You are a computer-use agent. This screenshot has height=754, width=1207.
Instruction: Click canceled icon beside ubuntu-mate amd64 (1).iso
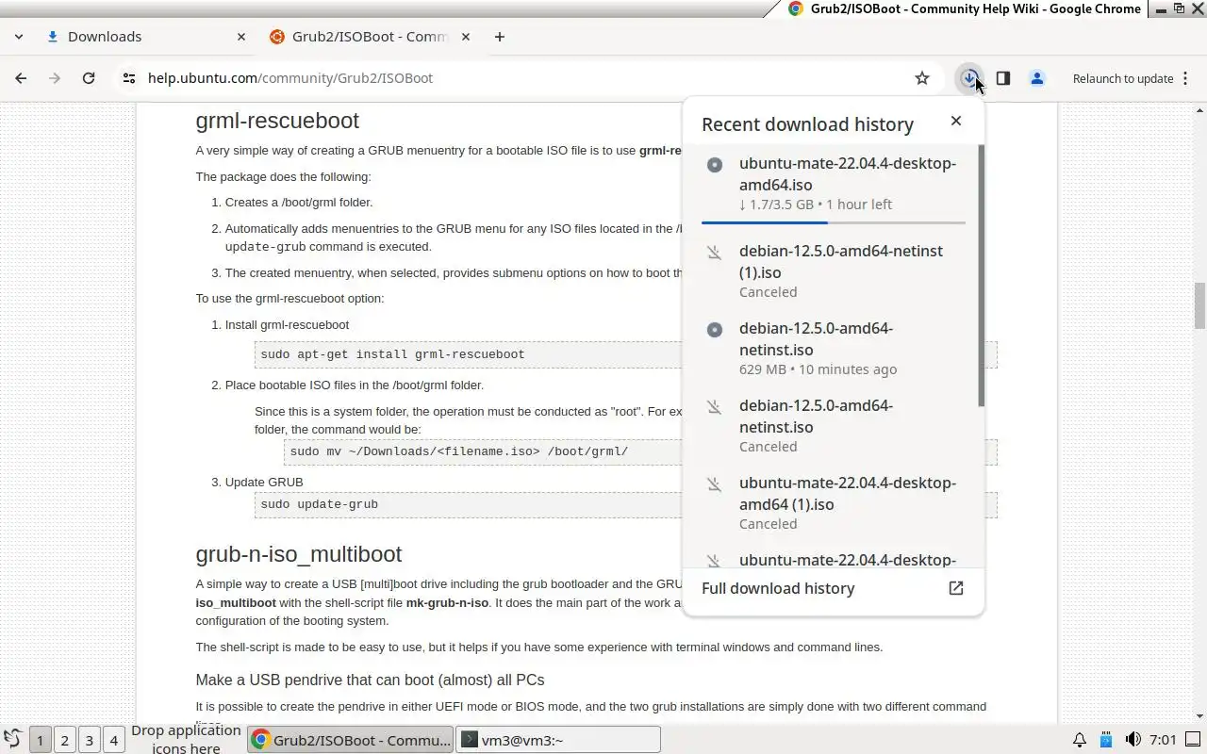pyautogui.click(x=715, y=484)
